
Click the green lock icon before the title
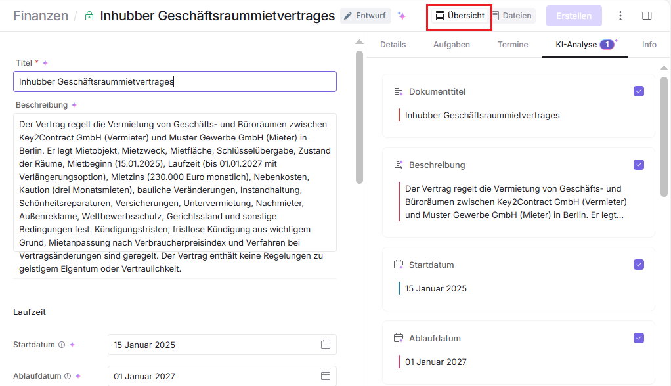point(89,16)
